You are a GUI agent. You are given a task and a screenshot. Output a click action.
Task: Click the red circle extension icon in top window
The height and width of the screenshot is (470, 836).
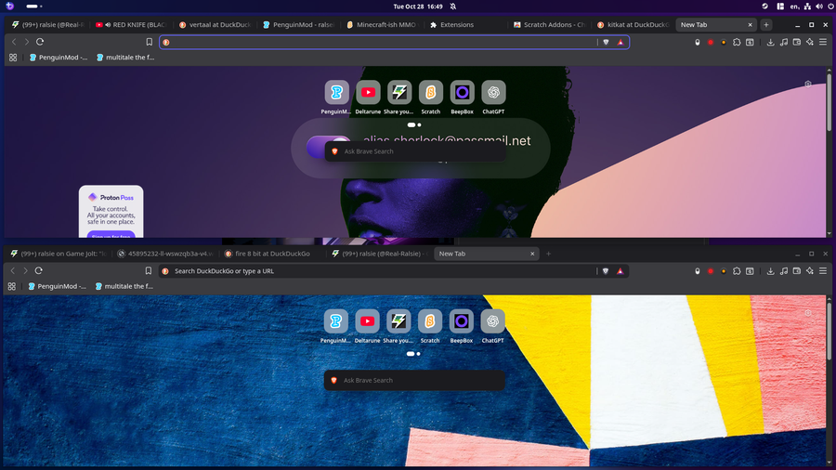[711, 42]
